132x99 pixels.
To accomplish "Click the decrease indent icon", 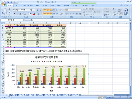I will click(x=54, y=14).
